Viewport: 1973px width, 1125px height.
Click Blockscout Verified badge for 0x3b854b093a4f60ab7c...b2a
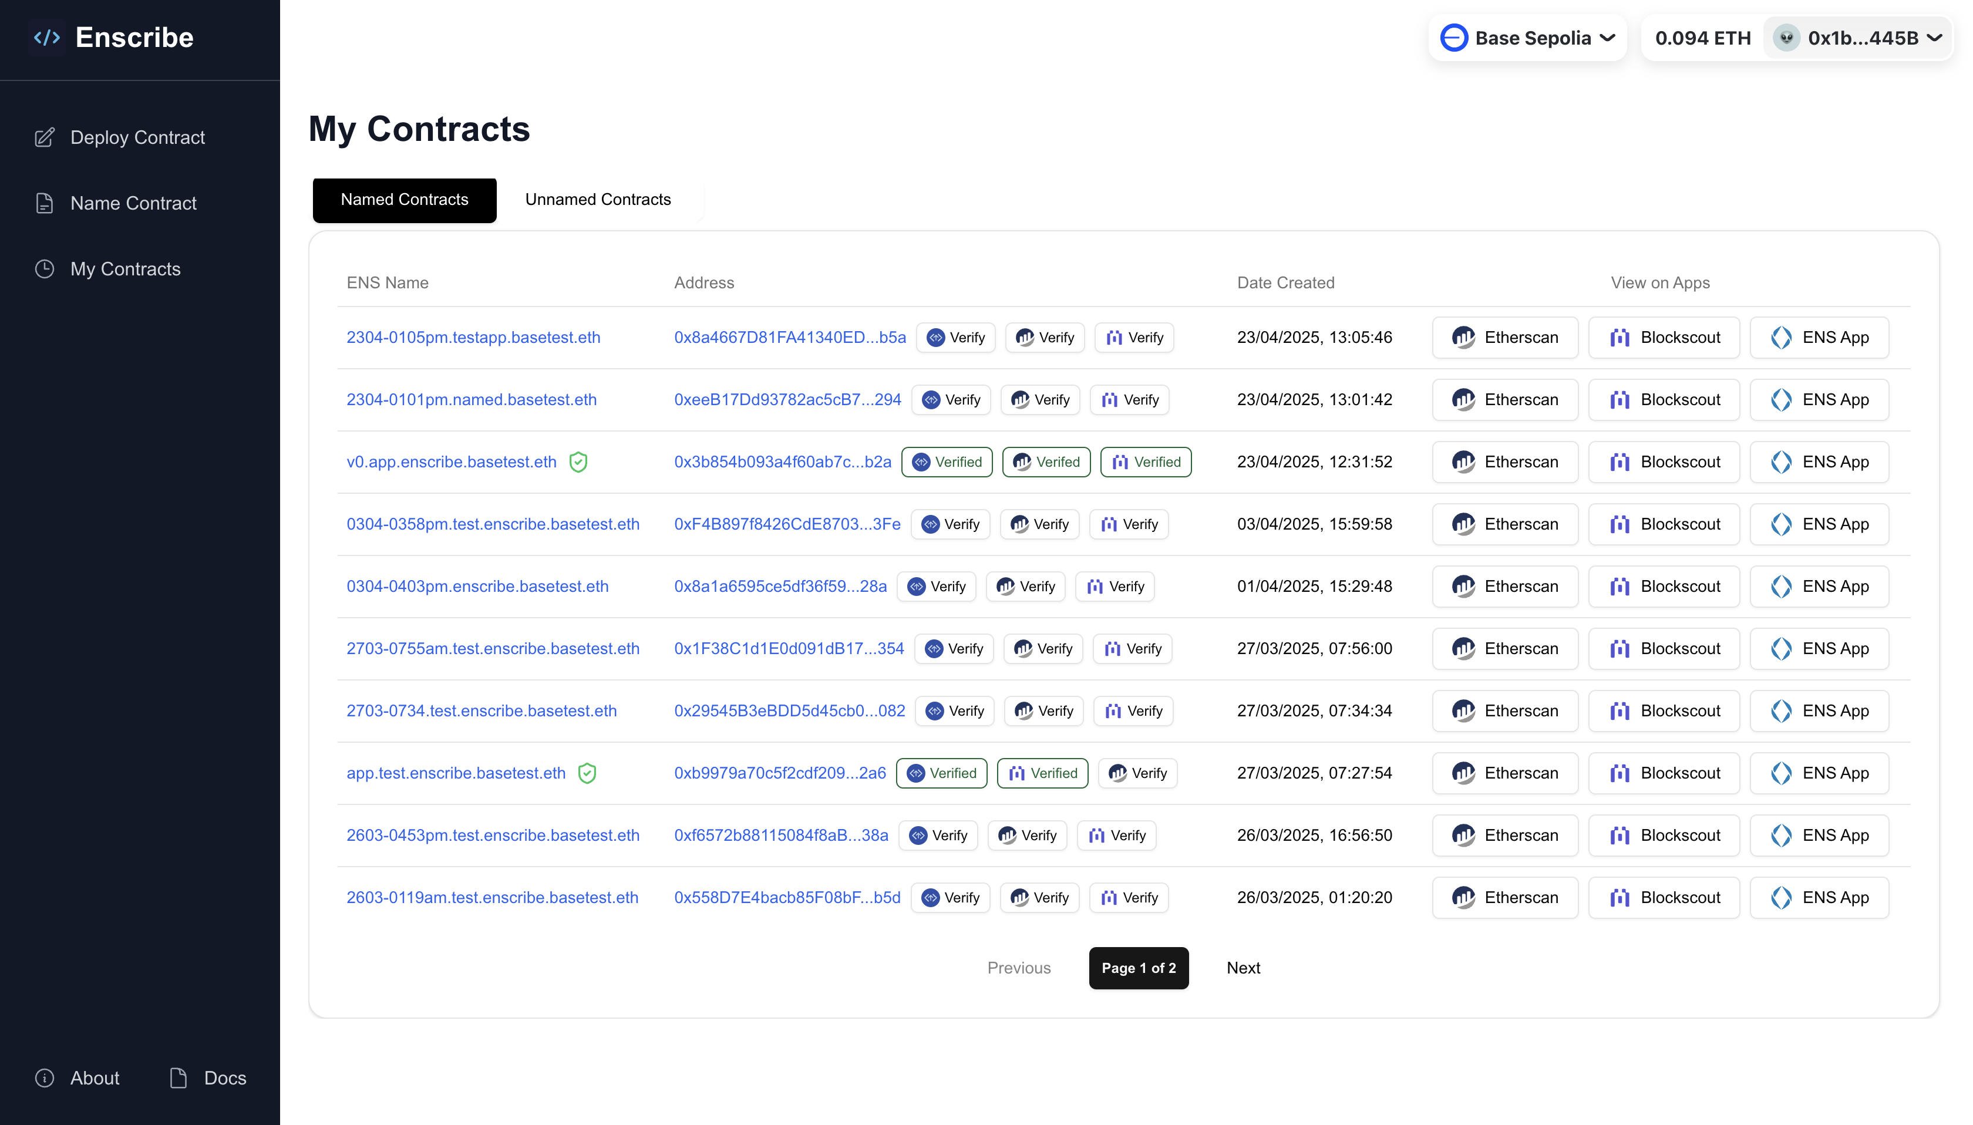(1146, 462)
